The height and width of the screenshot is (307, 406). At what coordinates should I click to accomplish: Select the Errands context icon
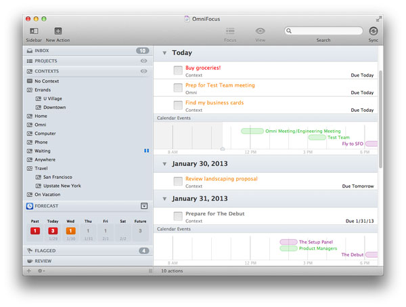pyautogui.click(x=30, y=89)
